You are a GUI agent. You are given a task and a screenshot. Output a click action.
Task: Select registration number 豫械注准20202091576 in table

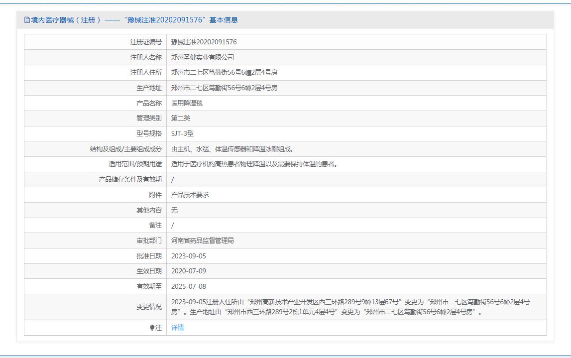(x=204, y=42)
